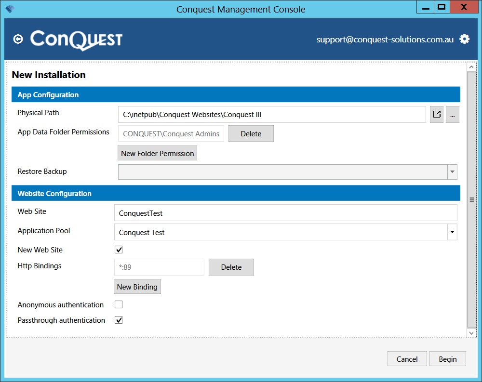Image resolution: width=482 pixels, height=382 pixels.
Task: Click the support@conquest-solutions.com.au email address
Action: pyautogui.click(x=385, y=40)
